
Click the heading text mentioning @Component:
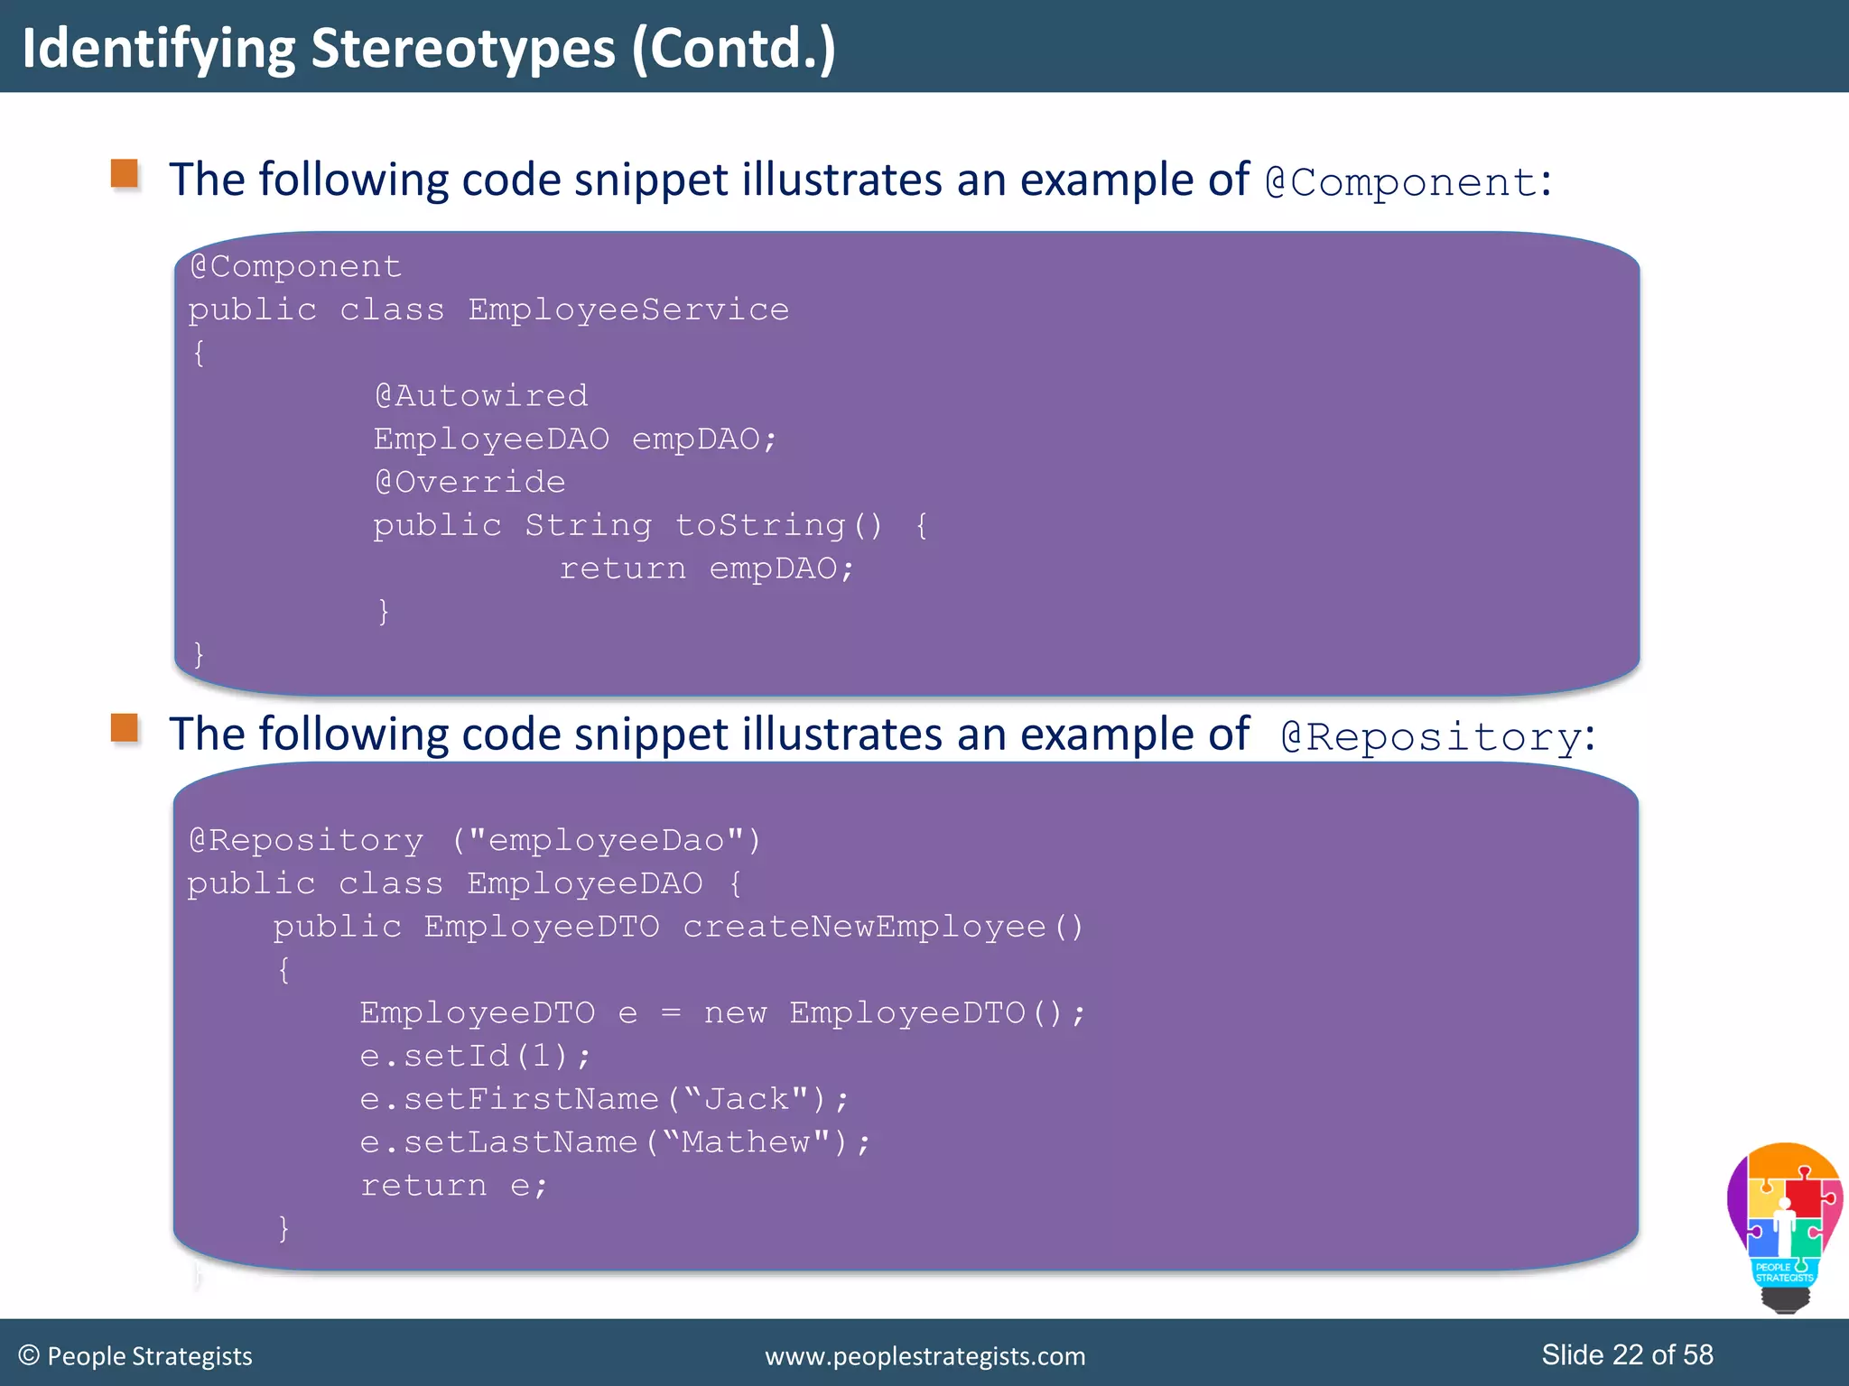pyautogui.click(x=860, y=180)
